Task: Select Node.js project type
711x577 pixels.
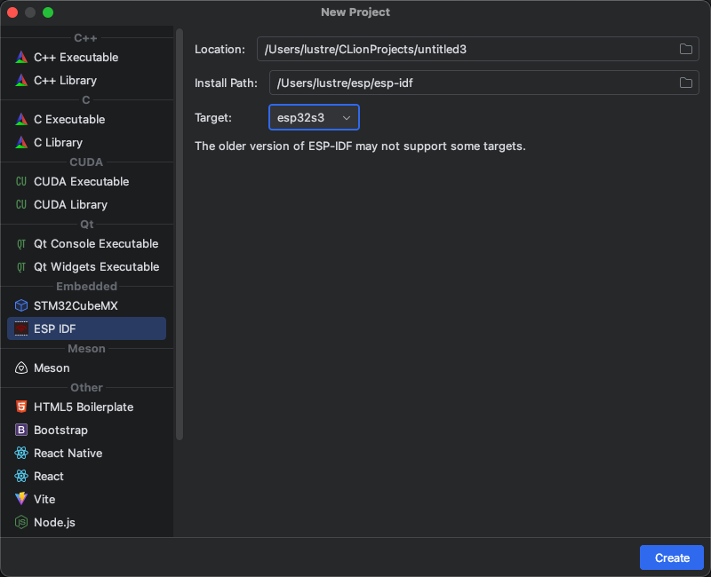Action: [54, 523]
